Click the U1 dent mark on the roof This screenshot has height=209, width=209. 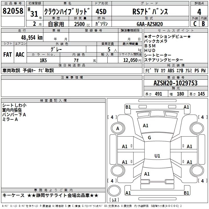click(x=157, y=156)
